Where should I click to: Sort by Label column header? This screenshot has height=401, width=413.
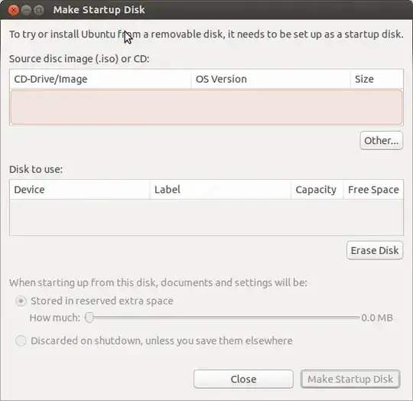click(220, 190)
